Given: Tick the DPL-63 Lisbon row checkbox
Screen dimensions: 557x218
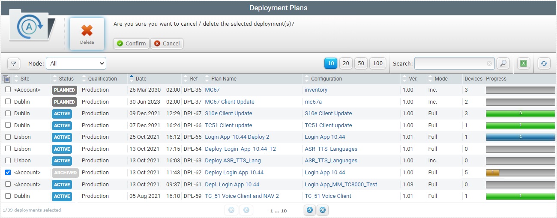Looking at the screenshot, I should click(8, 161).
